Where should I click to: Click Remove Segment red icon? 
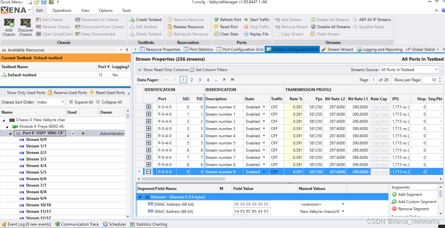[x=394, y=209]
